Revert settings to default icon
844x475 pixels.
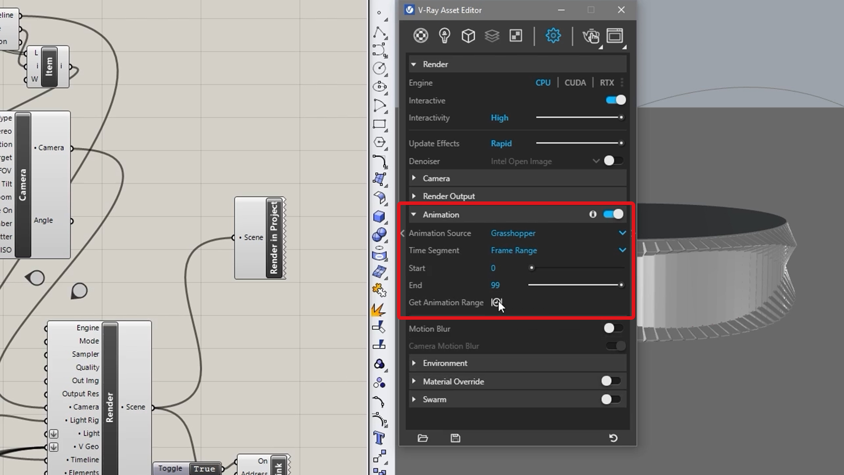(x=613, y=438)
